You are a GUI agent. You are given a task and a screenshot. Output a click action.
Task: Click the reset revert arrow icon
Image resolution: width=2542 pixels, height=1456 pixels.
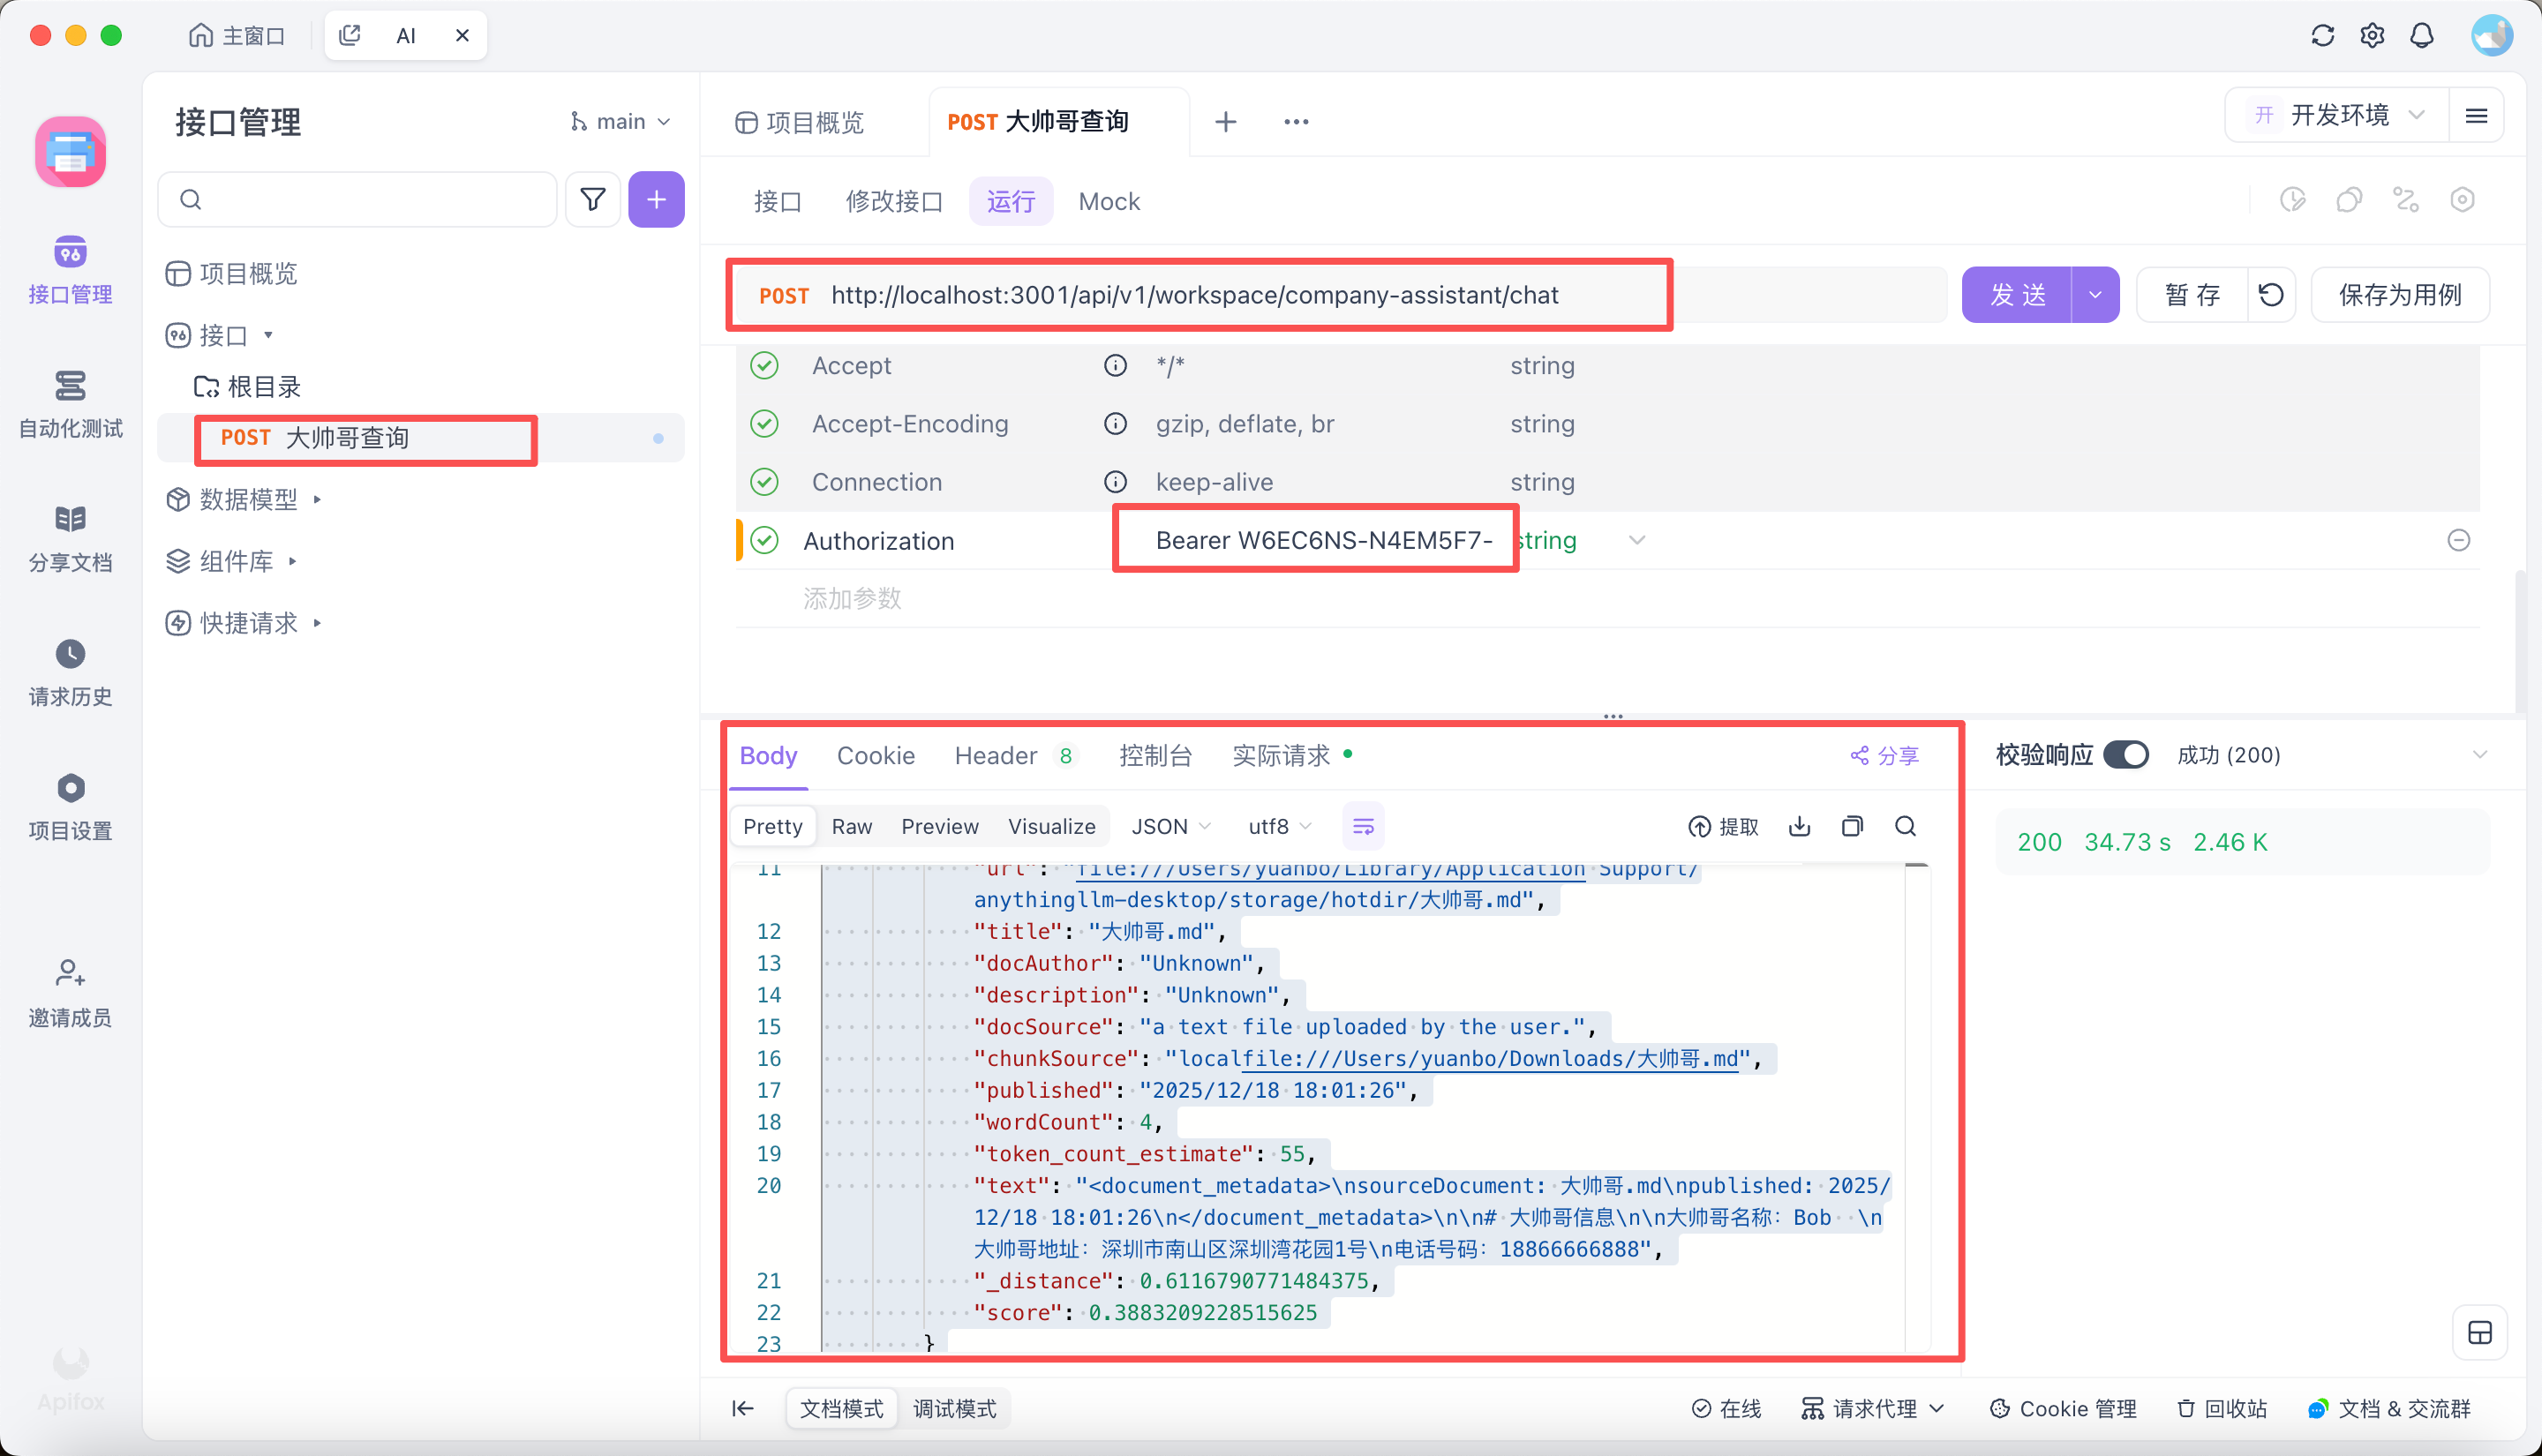[x=2271, y=295]
